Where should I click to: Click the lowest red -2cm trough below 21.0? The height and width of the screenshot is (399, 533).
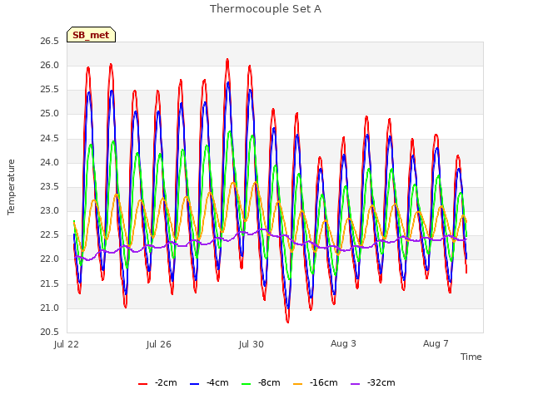[287, 322]
